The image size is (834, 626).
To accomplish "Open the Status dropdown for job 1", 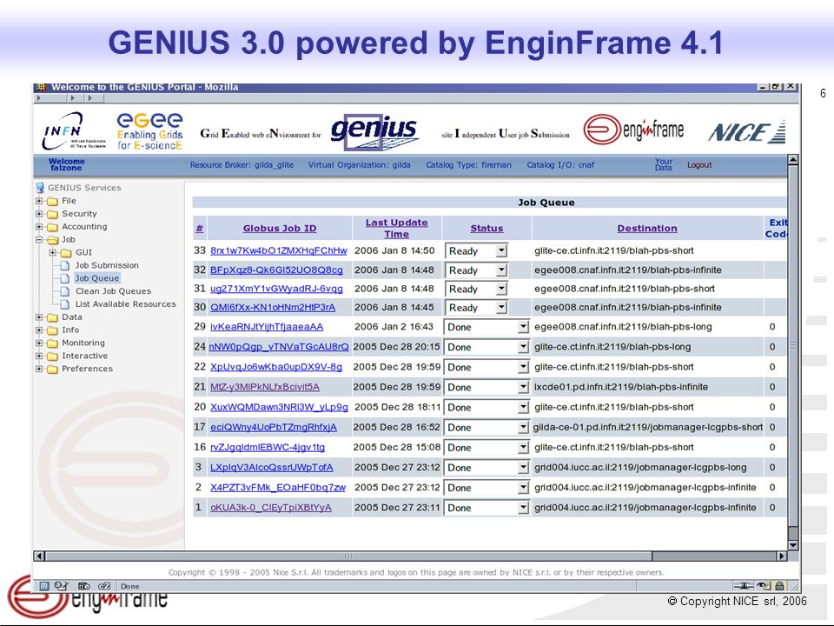I will [x=523, y=508].
